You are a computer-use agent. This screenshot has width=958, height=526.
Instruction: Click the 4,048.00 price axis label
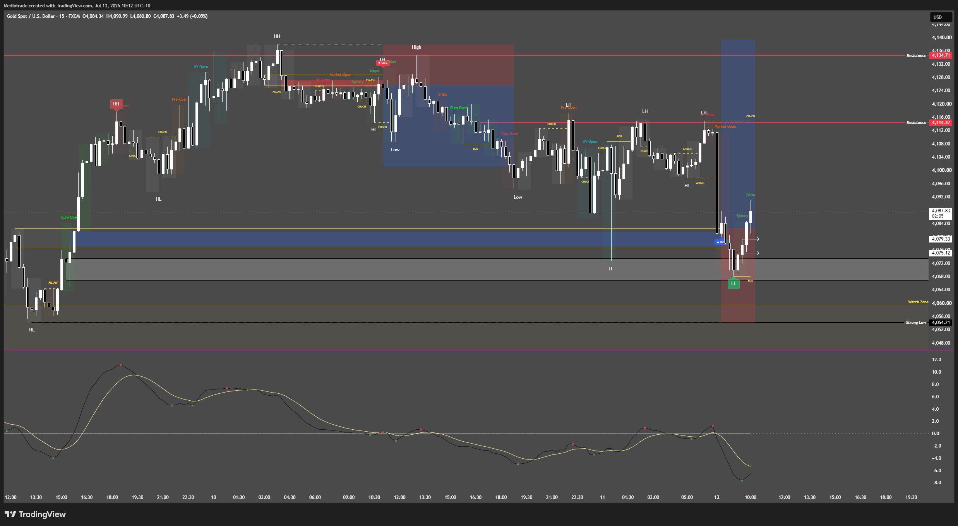(941, 343)
